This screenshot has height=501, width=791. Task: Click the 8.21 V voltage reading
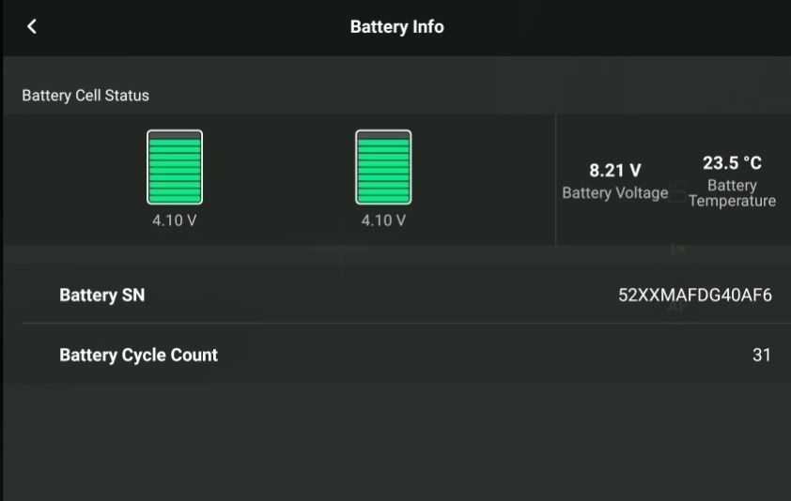(614, 171)
